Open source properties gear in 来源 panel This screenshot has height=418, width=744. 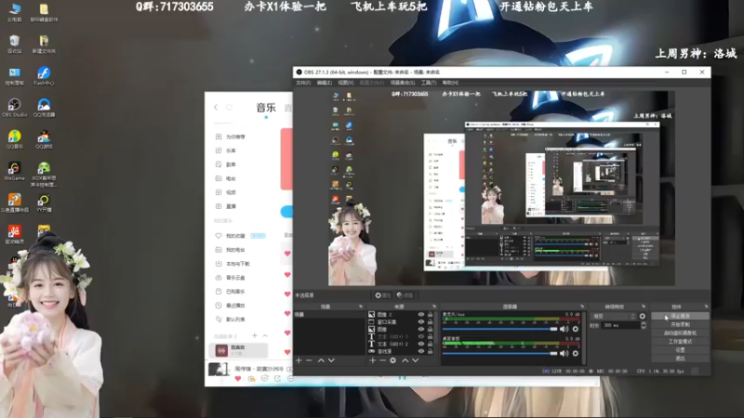coord(392,360)
